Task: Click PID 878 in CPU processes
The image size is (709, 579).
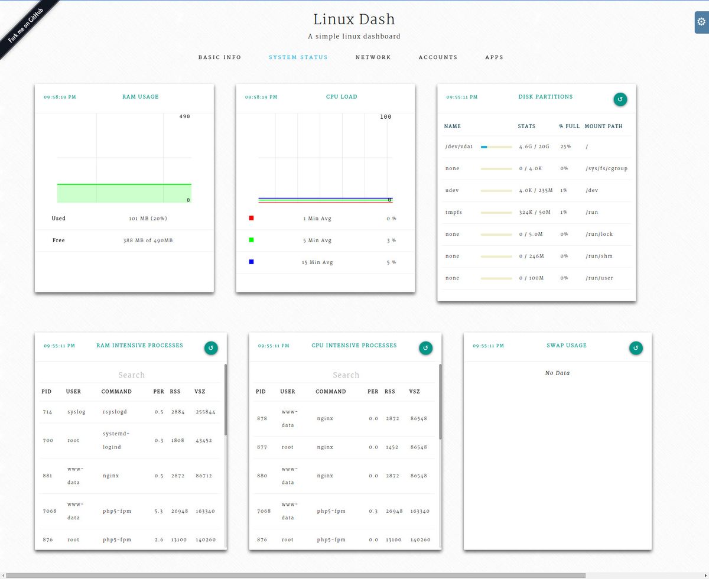Action: pyautogui.click(x=262, y=418)
